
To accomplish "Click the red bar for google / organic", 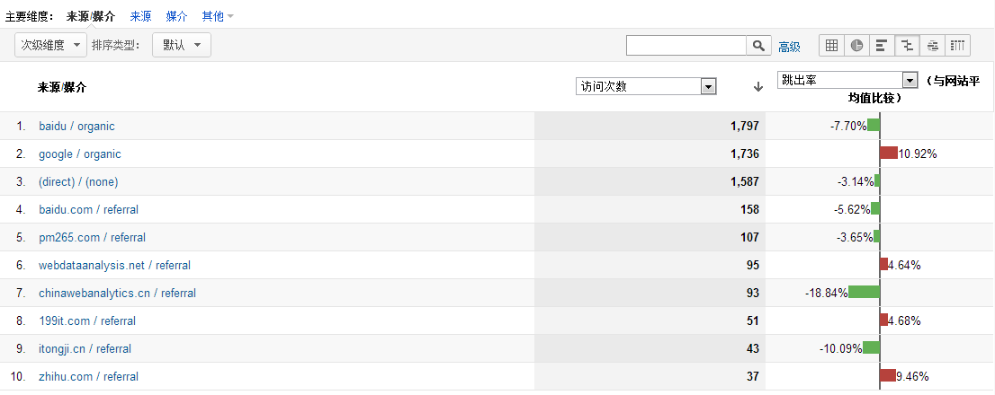I will 889,154.
